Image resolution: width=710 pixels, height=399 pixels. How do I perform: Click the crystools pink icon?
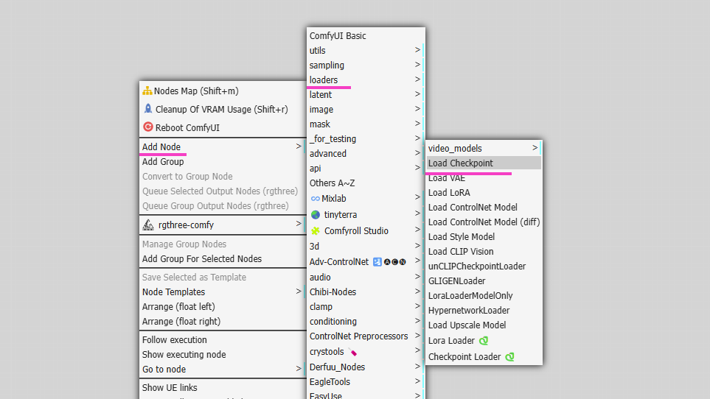[x=352, y=352]
